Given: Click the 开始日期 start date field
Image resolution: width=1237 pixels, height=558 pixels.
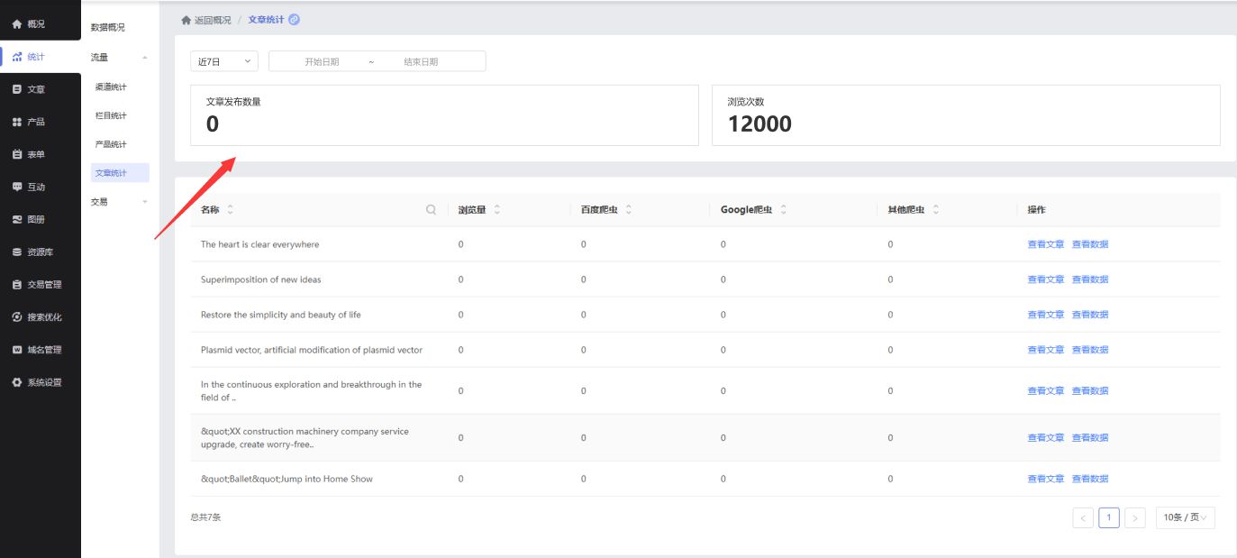Looking at the screenshot, I should [322, 62].
